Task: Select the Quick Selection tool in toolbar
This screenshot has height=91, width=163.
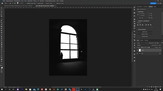Action: click(x=2, y=18)
